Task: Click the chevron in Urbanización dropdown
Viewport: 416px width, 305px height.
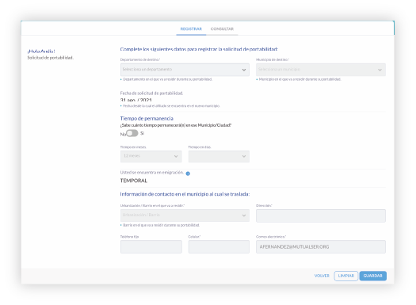Action: (x=244, y=215)
